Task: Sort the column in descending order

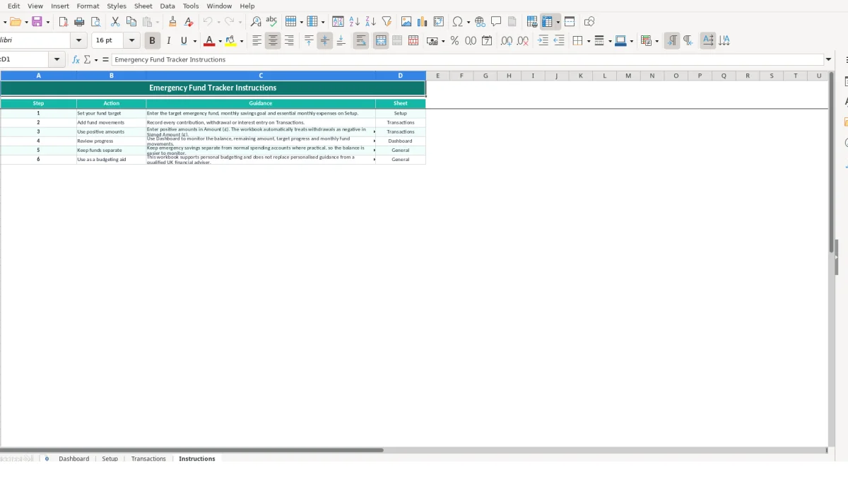Action: pyautogui.click(x=370, y=22)
